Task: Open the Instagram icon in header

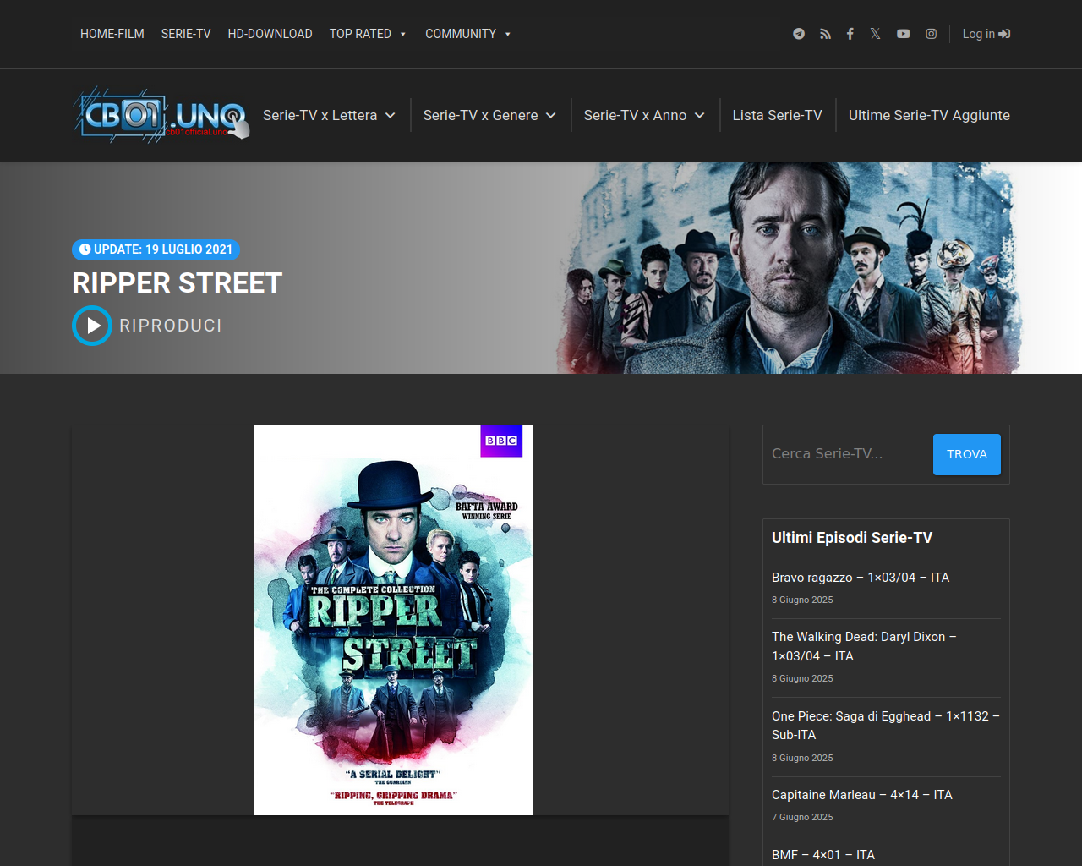Action: click(931, 34)
